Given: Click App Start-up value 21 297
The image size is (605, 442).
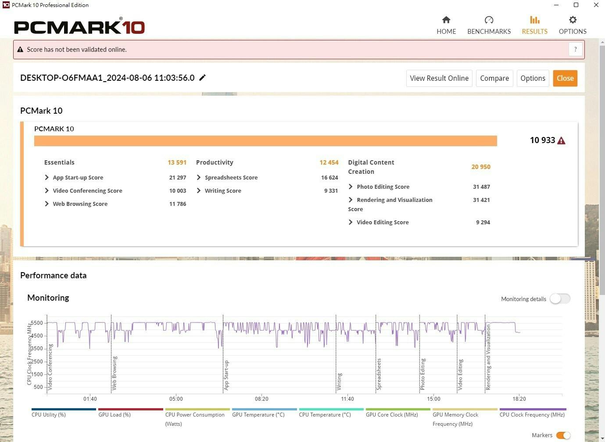Looking at the screenshot, I should pos(178,177).
